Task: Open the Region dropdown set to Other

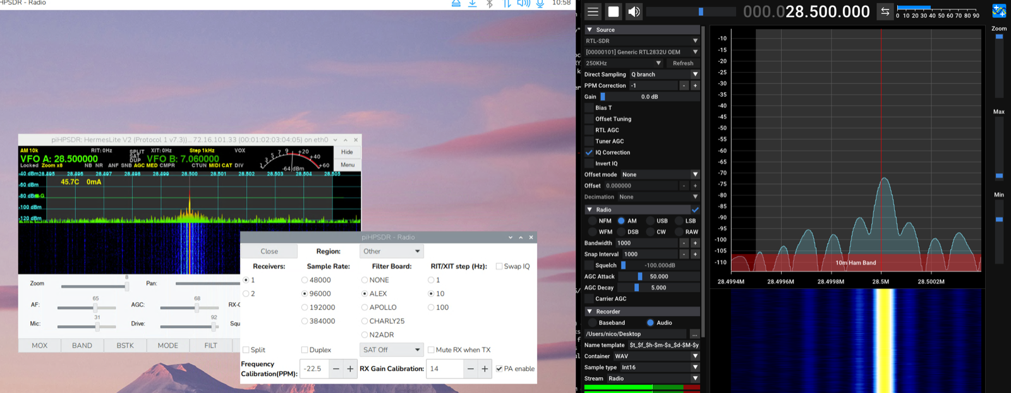Action: click(391, 251)
